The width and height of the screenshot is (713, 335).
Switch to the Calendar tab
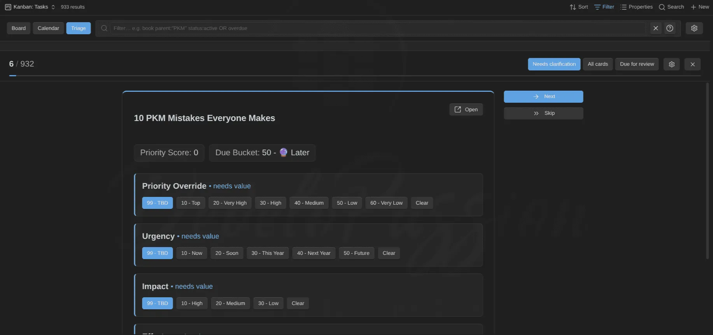[x=48, y=28]
